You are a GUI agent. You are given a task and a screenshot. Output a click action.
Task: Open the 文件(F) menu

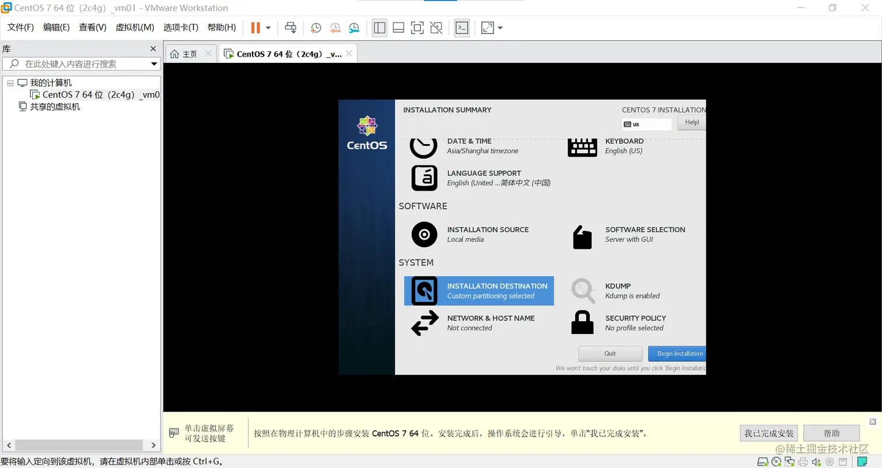[x=20, y=27]
